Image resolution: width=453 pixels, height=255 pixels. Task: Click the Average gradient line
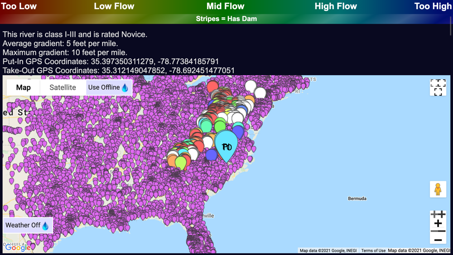tap(60, 43)
